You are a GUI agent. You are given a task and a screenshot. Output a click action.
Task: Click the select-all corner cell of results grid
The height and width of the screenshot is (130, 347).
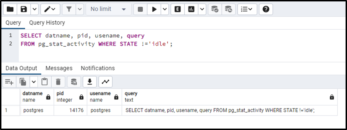[x=11, y=97]
